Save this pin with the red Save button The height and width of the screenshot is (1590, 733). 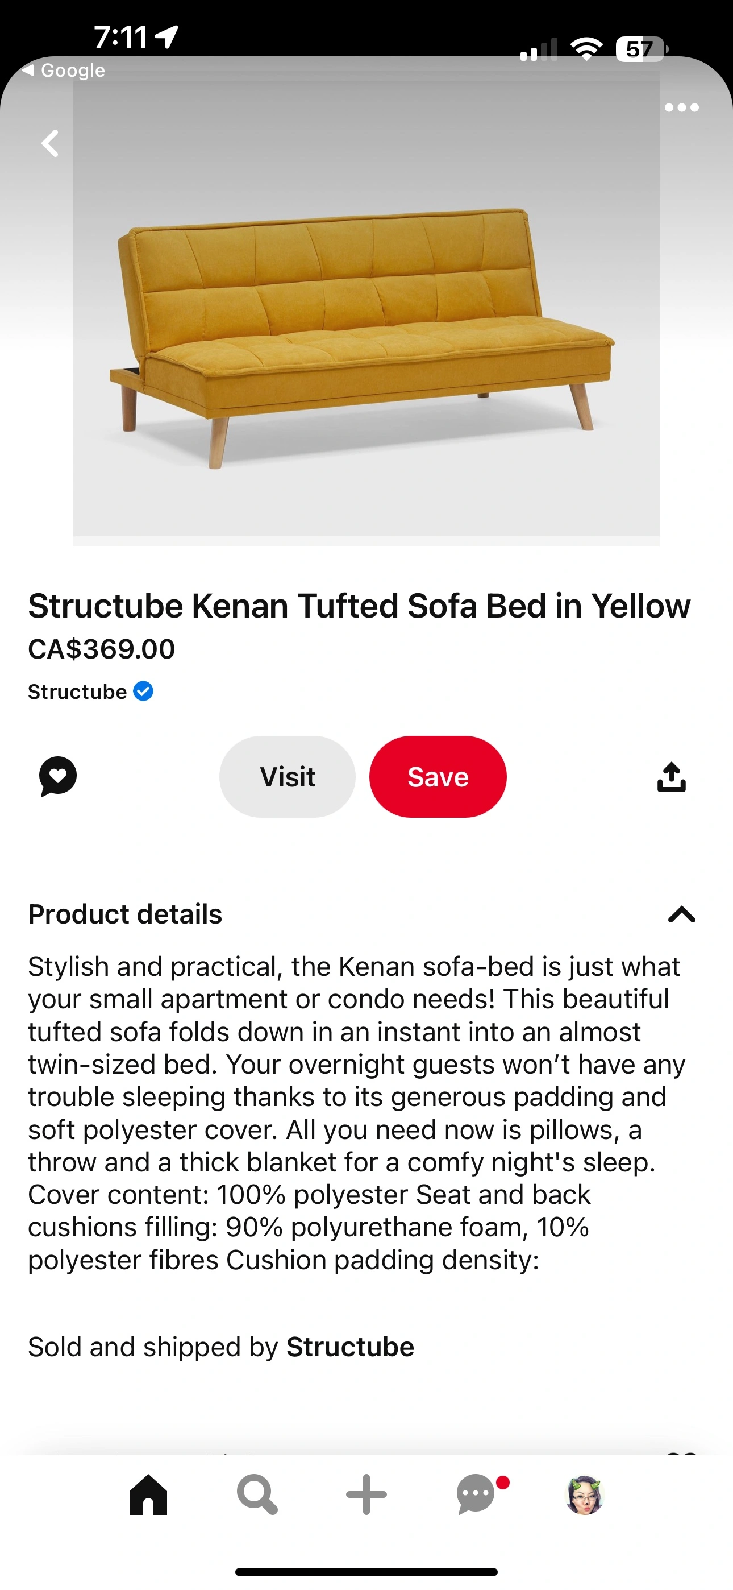tap(438, 776)
